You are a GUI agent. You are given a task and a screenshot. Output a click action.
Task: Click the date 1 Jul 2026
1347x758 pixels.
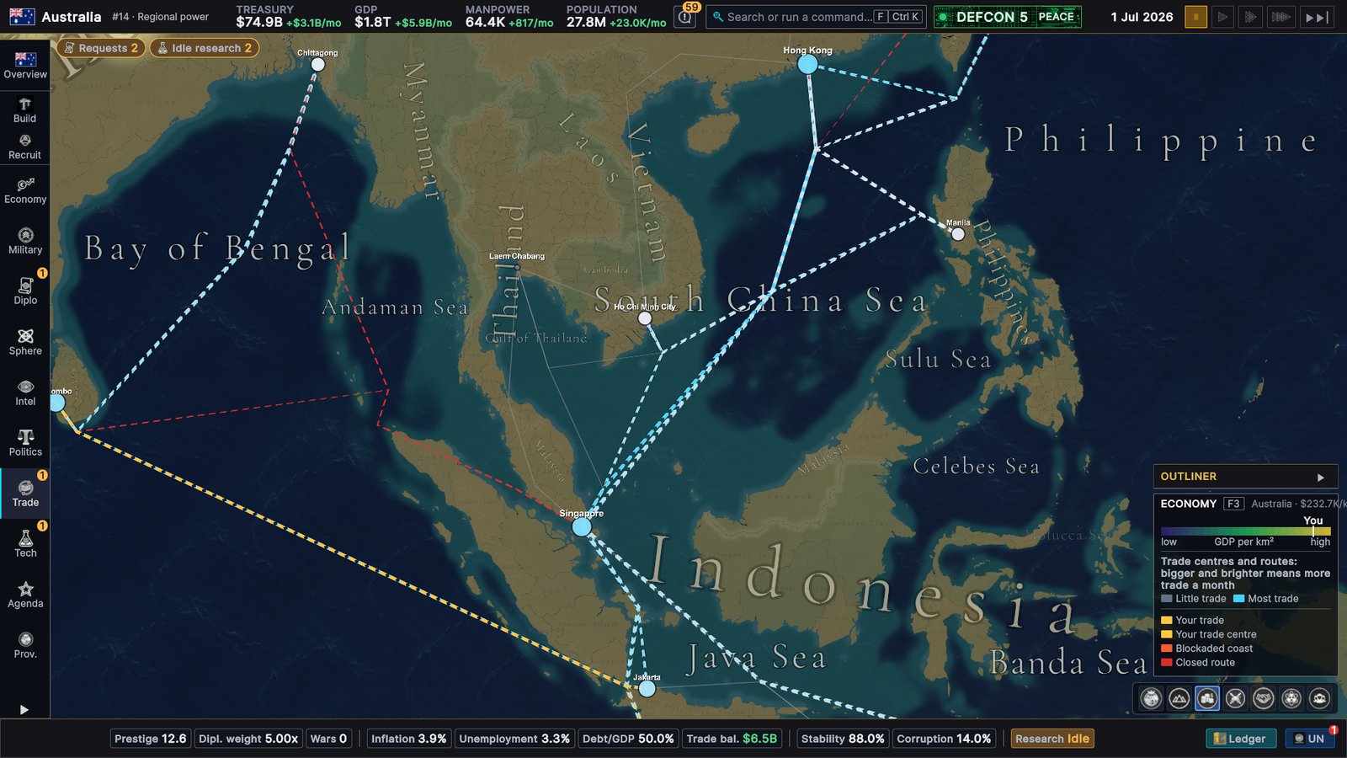[1142, 17]
